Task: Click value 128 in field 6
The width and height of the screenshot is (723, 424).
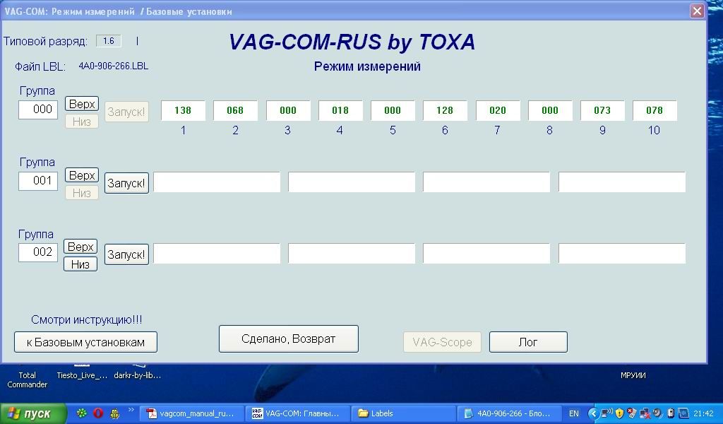Action: (x=445, y=111)
